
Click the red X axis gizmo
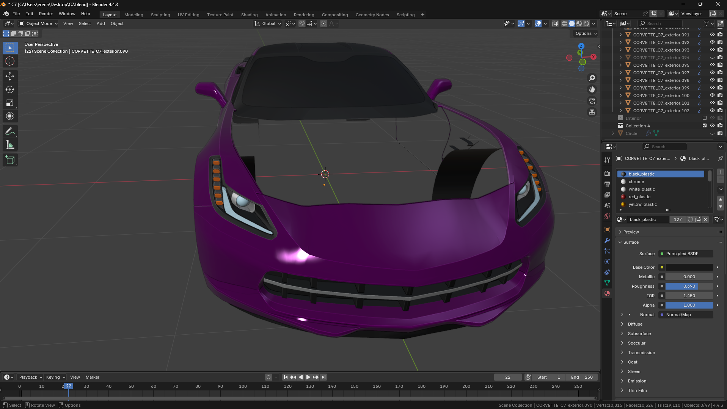click(x=594, y=57)
